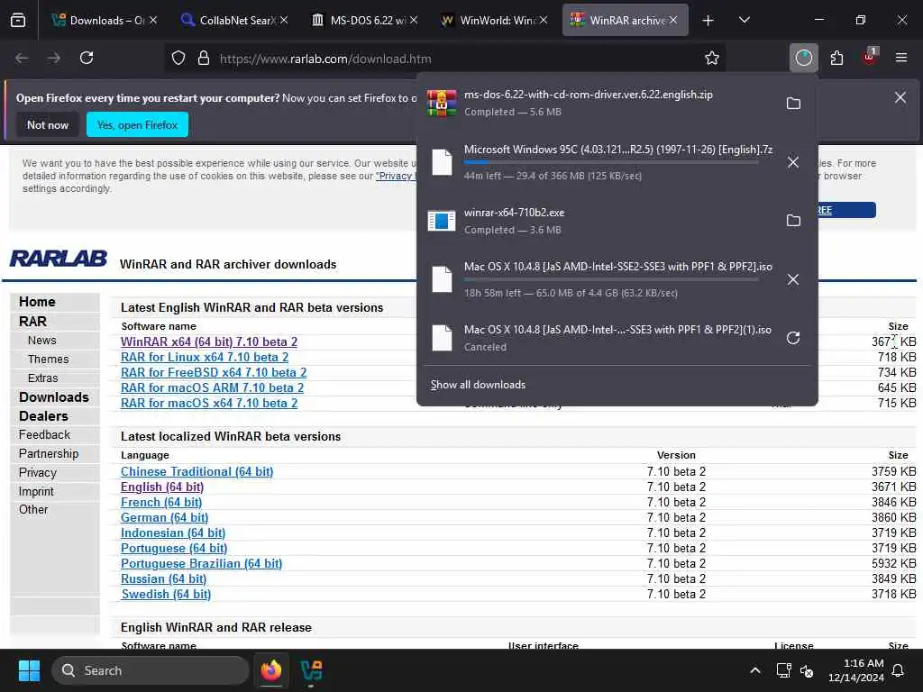Screen dimensions: 923x692
Task: Open the Dealers sidebar menu item
Action: click(43, 416)
